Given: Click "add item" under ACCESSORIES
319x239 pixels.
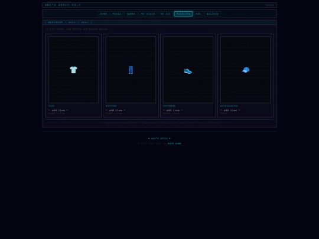Looking at the screenshot, I should (230, 110).
